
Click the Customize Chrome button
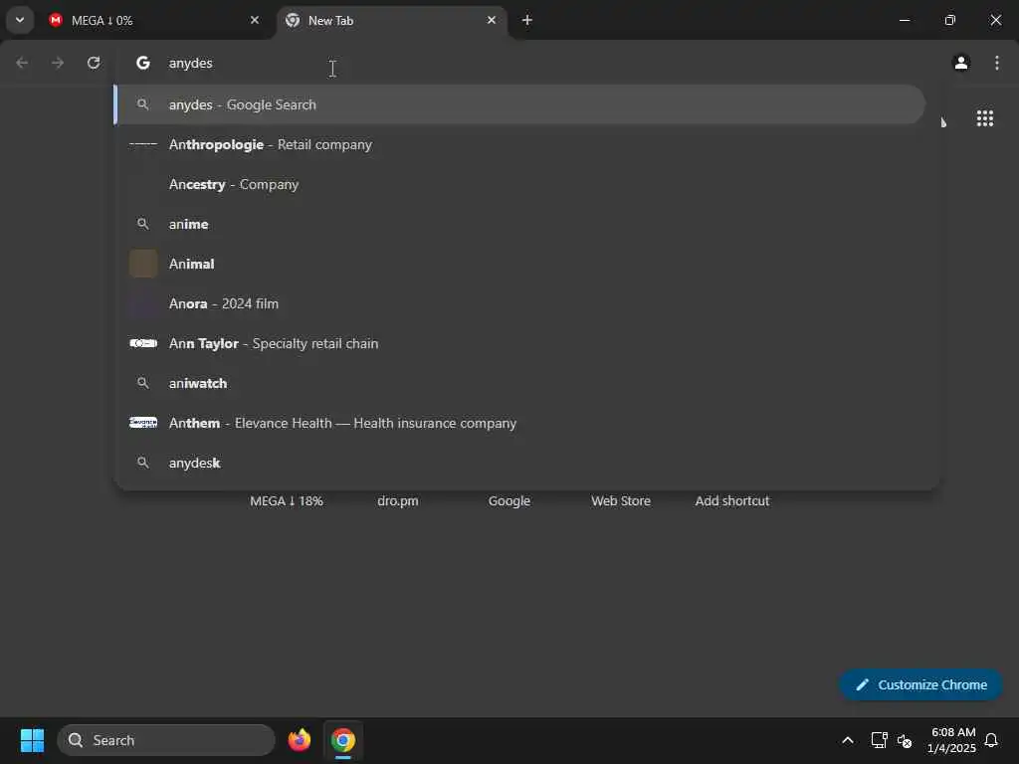920,684
